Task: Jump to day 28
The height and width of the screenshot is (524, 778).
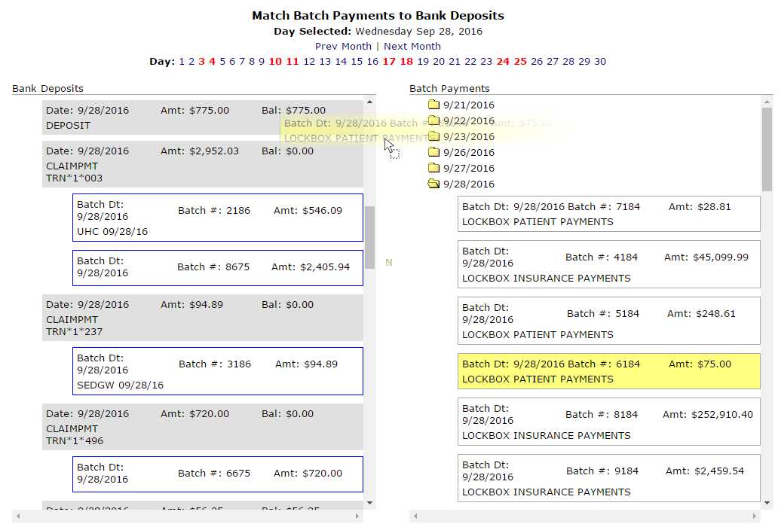Action: [x=568, y=62]
